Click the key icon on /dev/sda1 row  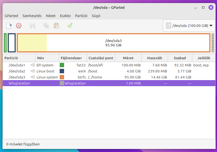pyautogui.click(x=33, y=65)
